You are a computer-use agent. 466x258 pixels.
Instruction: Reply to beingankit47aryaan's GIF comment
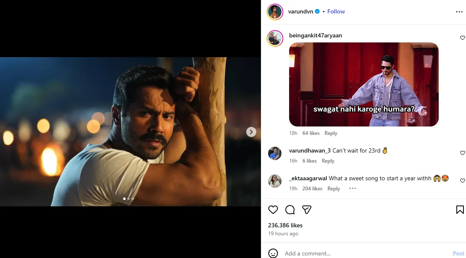click(x=331, y=133)
